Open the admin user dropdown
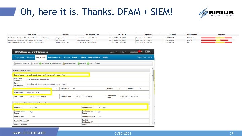This screenshot has height=136, width=242. (x=113, y=52)
